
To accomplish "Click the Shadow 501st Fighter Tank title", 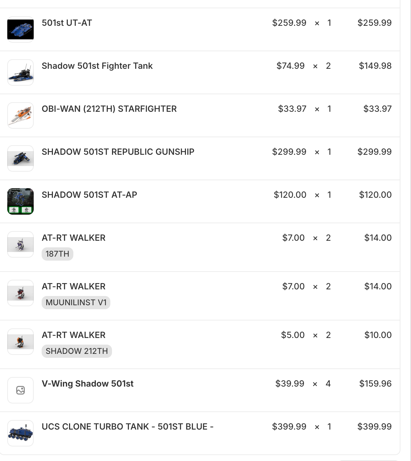I will (97, 66).
